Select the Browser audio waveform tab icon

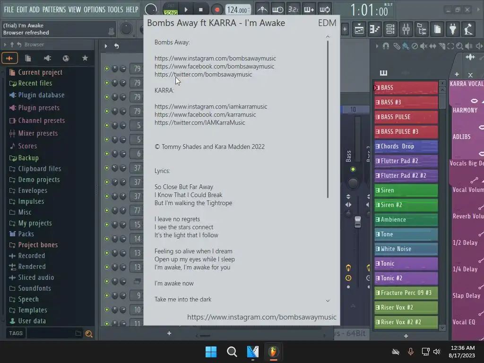point(9,58)
